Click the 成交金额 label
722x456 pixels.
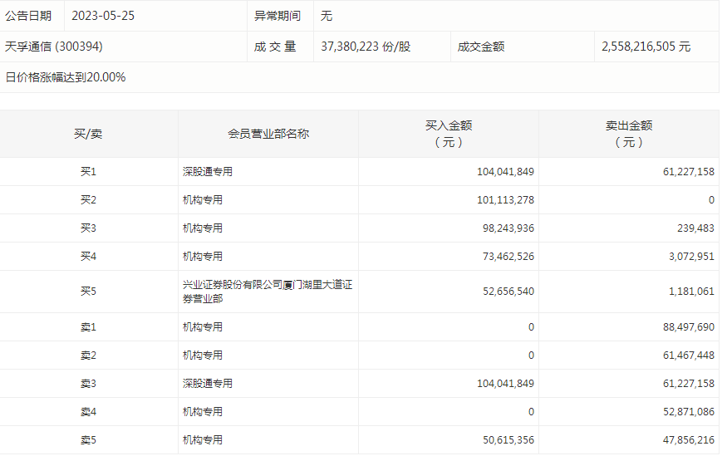(x=481, y=47)
